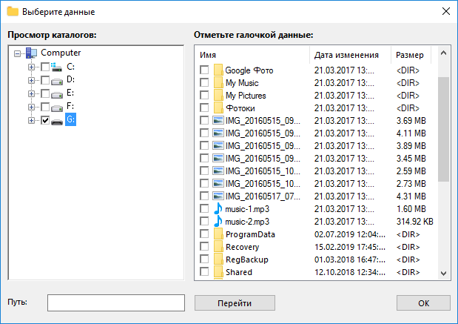Check the box next to Фотки folder
This screenshot has height=324, width=458.
click(x=204, y=108)
